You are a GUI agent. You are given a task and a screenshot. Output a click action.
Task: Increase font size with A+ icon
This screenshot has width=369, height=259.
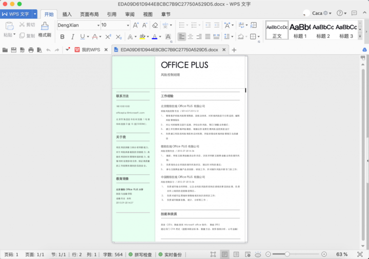click(136, 25)
